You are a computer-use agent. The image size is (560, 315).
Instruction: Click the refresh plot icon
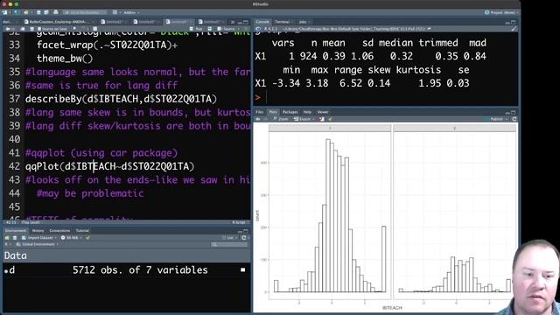pyautogui.click(x=514, y=119)
